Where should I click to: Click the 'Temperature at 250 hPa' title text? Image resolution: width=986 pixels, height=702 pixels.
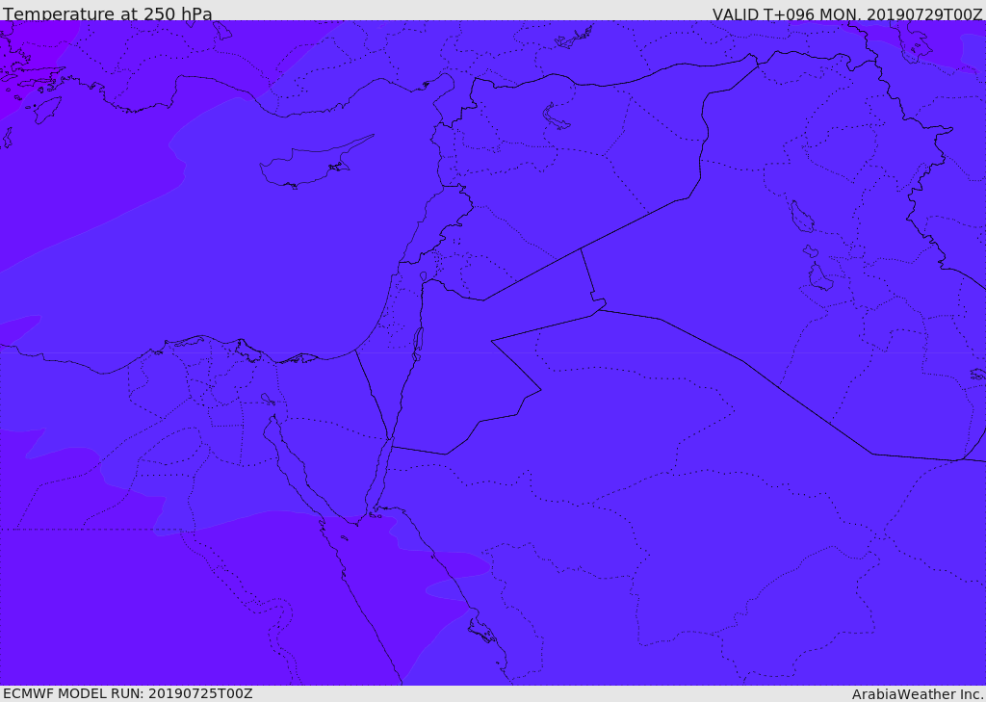(x=108, y=13)
